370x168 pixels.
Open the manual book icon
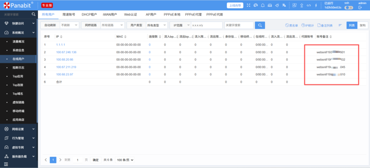pos(270,5)
